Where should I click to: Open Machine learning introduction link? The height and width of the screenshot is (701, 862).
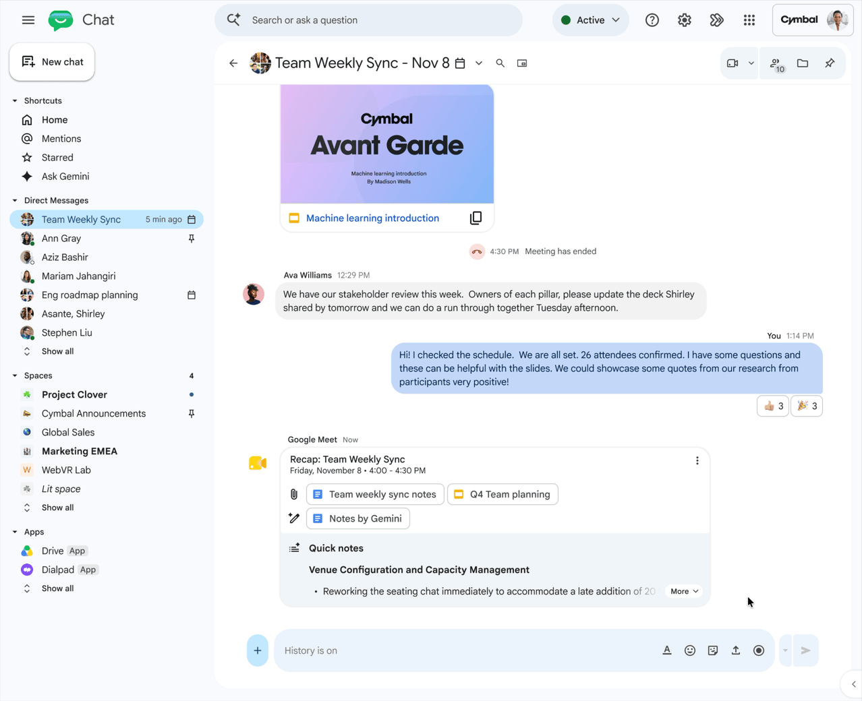pyautogui.click(x=372, y=218)
